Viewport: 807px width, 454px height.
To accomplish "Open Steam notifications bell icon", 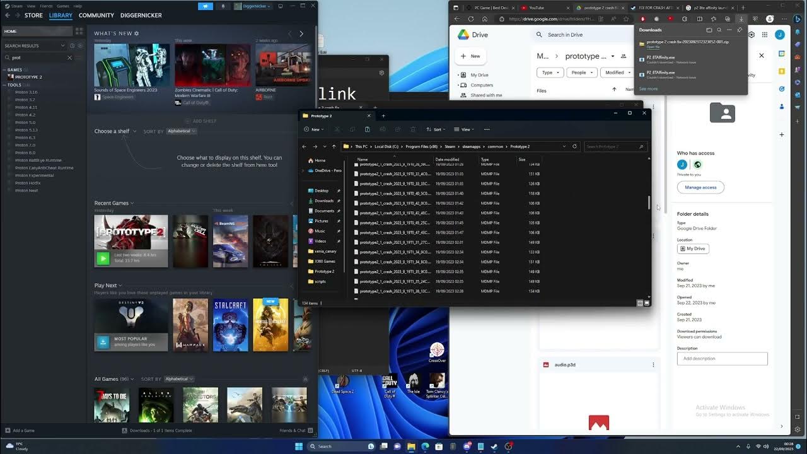I will pos(223,6).
